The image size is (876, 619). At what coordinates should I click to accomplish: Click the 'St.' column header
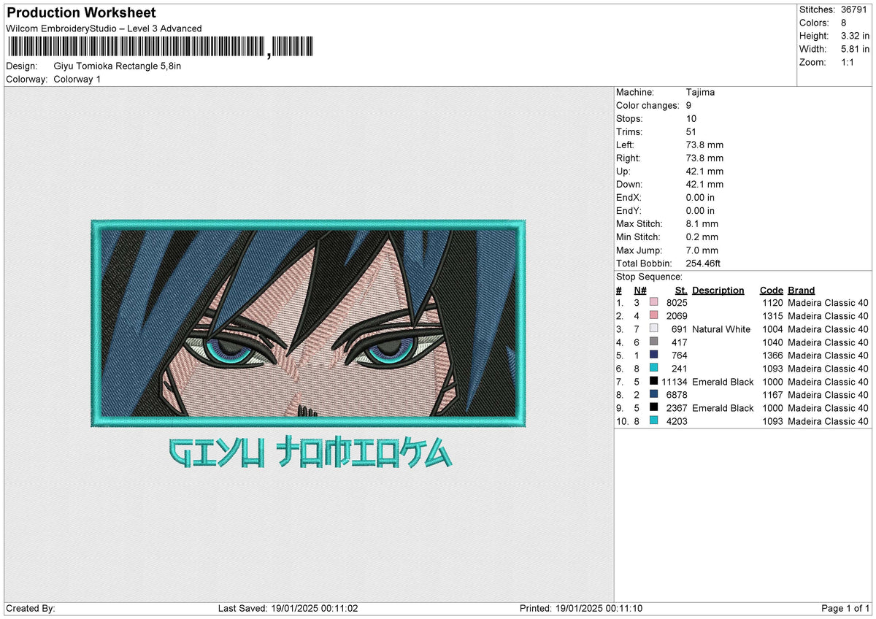coord(682,290)
